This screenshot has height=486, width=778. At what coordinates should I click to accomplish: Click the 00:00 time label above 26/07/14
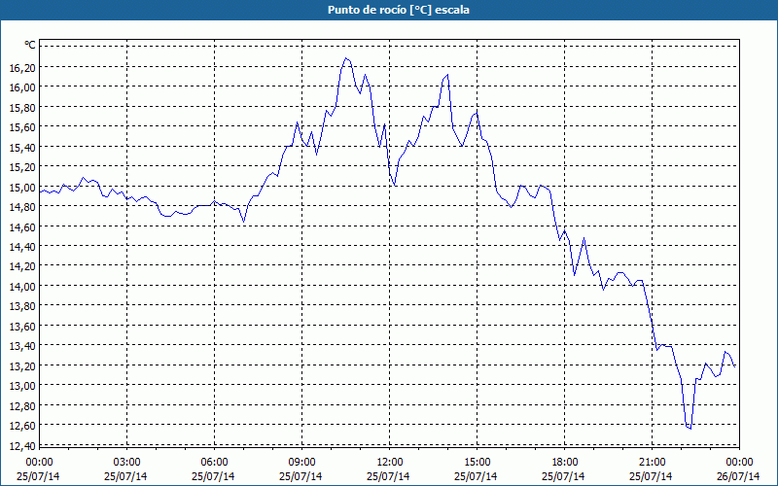(740, 463)
